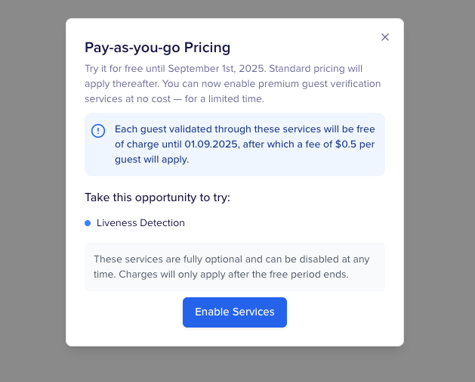
Task: Click the "Take this opportunity to try:" subheading
Action: coord(157,197)
